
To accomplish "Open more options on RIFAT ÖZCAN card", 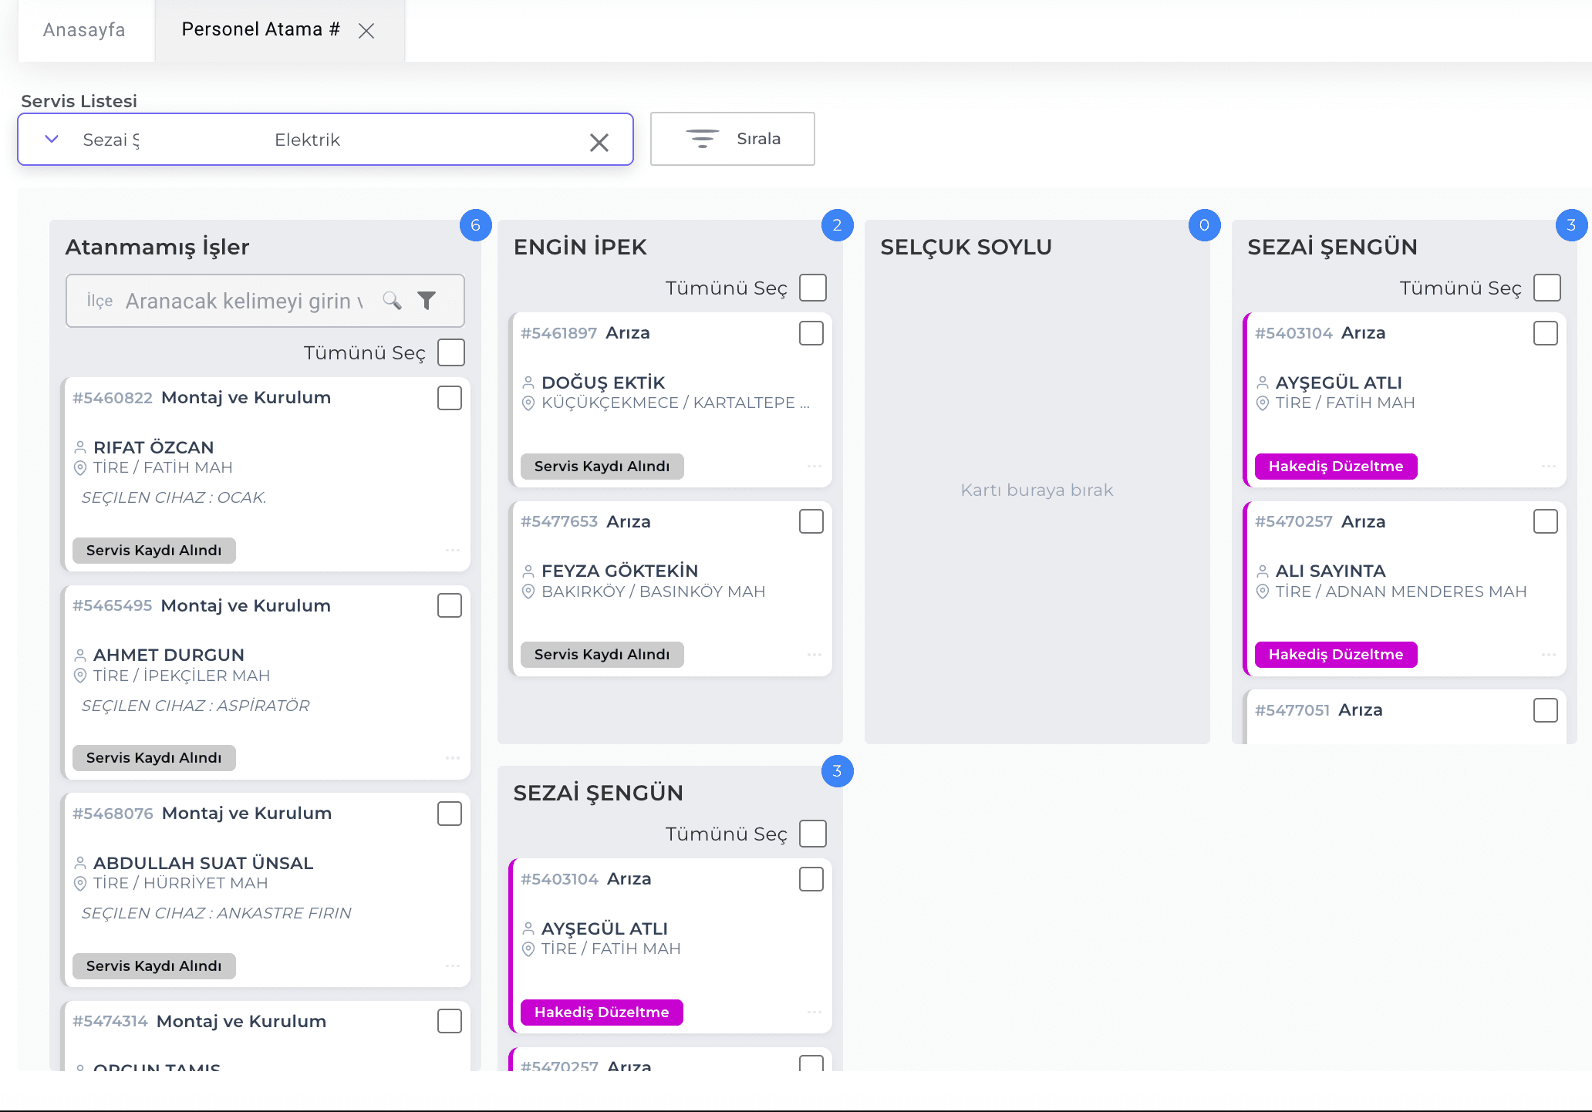I will click(453, 550).
